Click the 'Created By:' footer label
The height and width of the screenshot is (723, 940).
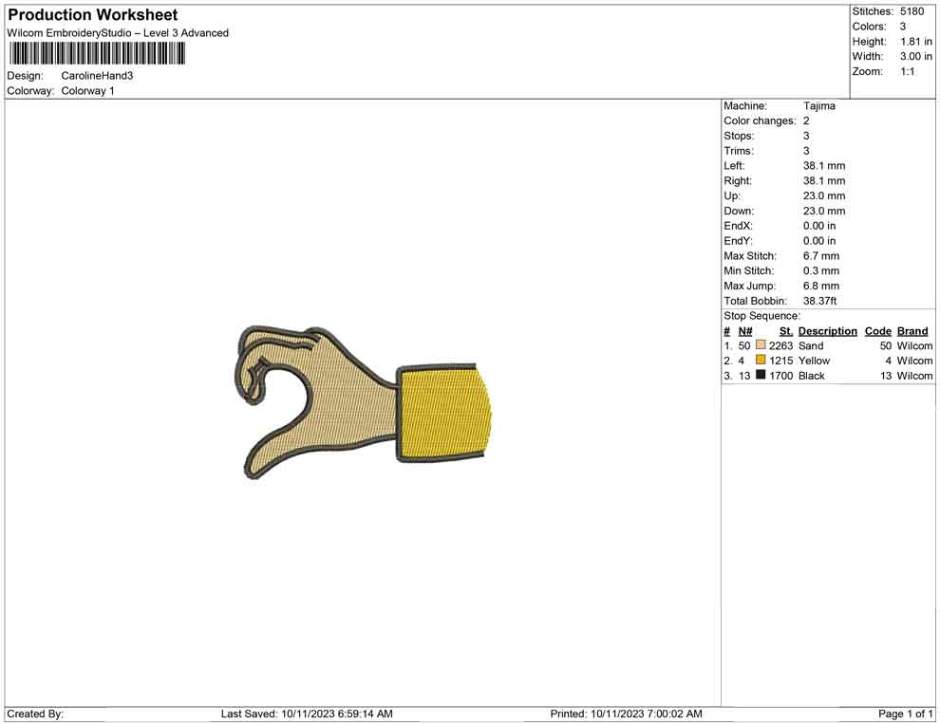coord(35,714)
